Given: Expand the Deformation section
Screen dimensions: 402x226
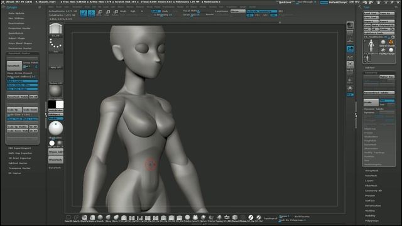Looking at the screenshot, I should [x=373, y=205].
